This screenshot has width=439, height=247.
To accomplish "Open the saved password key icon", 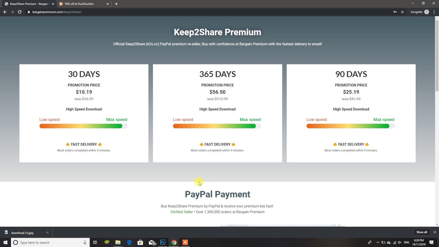I will pyautogui.click(x=395, y=12).
